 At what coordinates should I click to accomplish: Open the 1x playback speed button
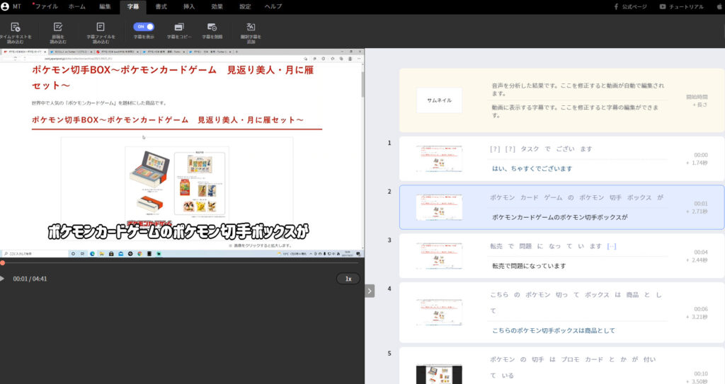tap(348, 279)
